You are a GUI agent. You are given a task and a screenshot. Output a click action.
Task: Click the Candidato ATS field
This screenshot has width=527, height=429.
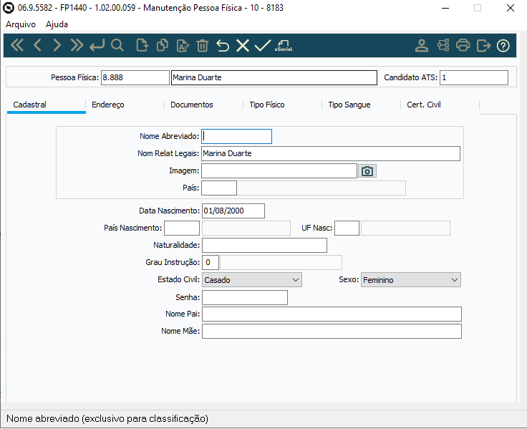click(x=474, y=77)
